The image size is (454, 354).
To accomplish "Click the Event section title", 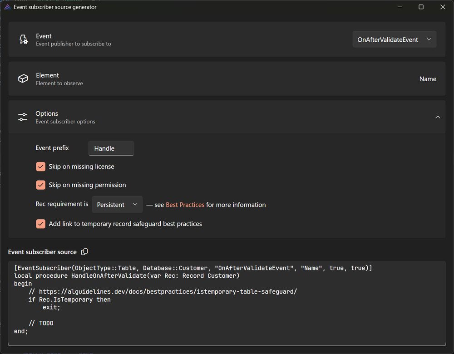I will click(x=44, y=36).
